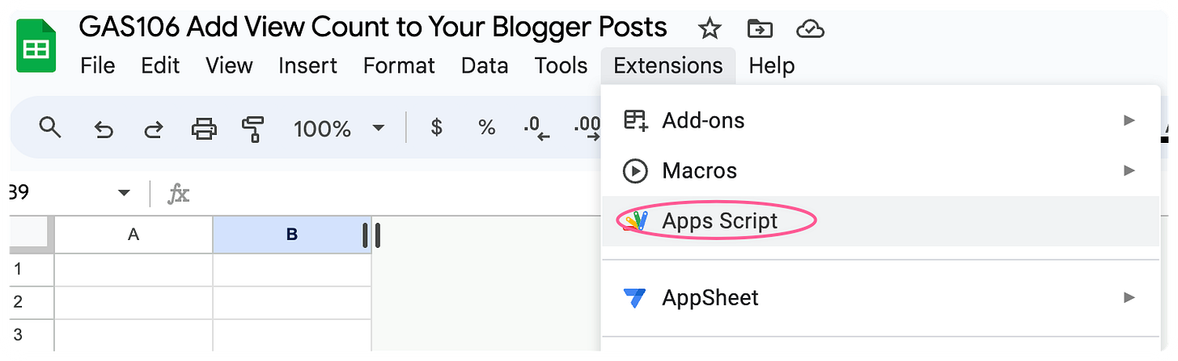Rename the document title
The image size is (1178, 361).
pyautogui.click(x=373, y=27)
